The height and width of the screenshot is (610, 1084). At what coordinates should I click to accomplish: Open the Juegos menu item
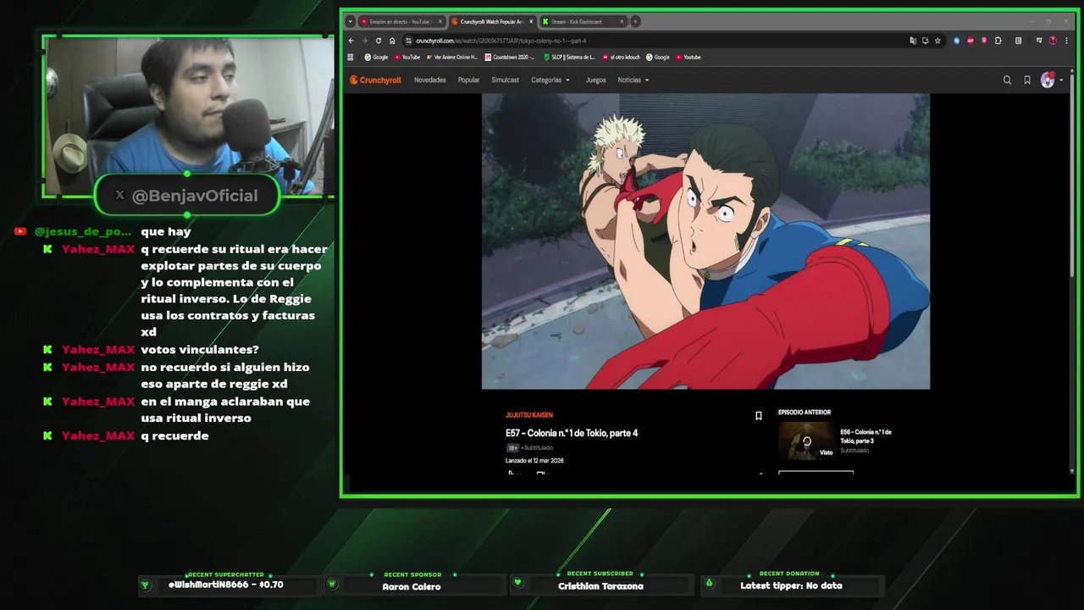(x=596, y=80)
